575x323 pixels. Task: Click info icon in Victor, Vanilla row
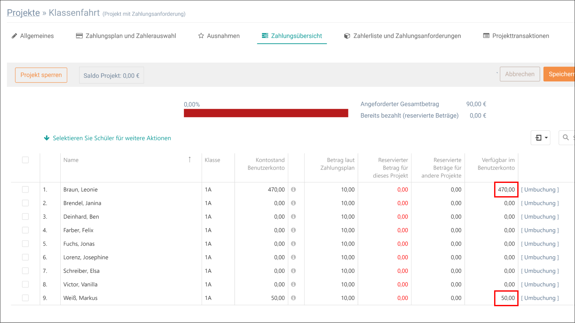(x=293, y=284)
